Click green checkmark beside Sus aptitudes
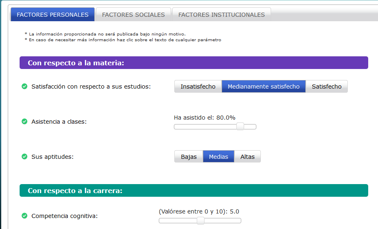The image size is (378, 229). (24, 157)
